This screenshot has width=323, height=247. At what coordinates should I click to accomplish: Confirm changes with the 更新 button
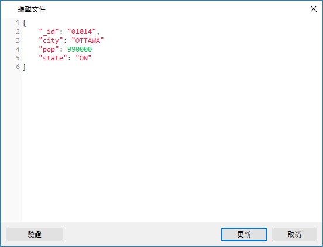(244, 234)
